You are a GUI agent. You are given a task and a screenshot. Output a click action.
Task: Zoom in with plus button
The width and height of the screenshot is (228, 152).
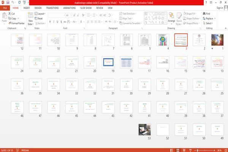[214, 150]
